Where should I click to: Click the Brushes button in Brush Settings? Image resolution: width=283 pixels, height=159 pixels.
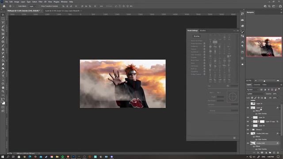196,36
